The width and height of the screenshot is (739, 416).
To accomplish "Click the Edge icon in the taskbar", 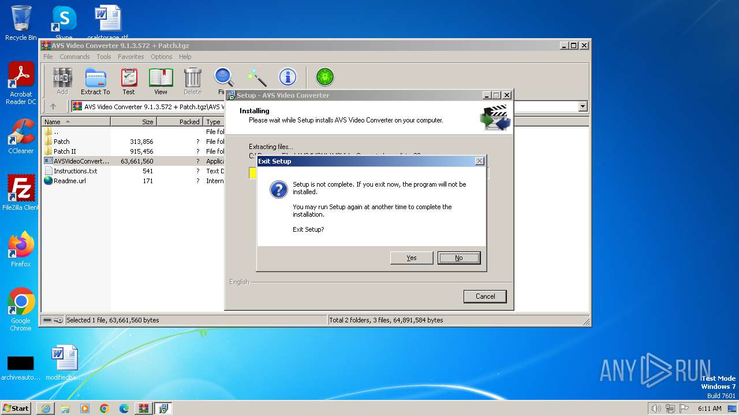I will 124,408.
